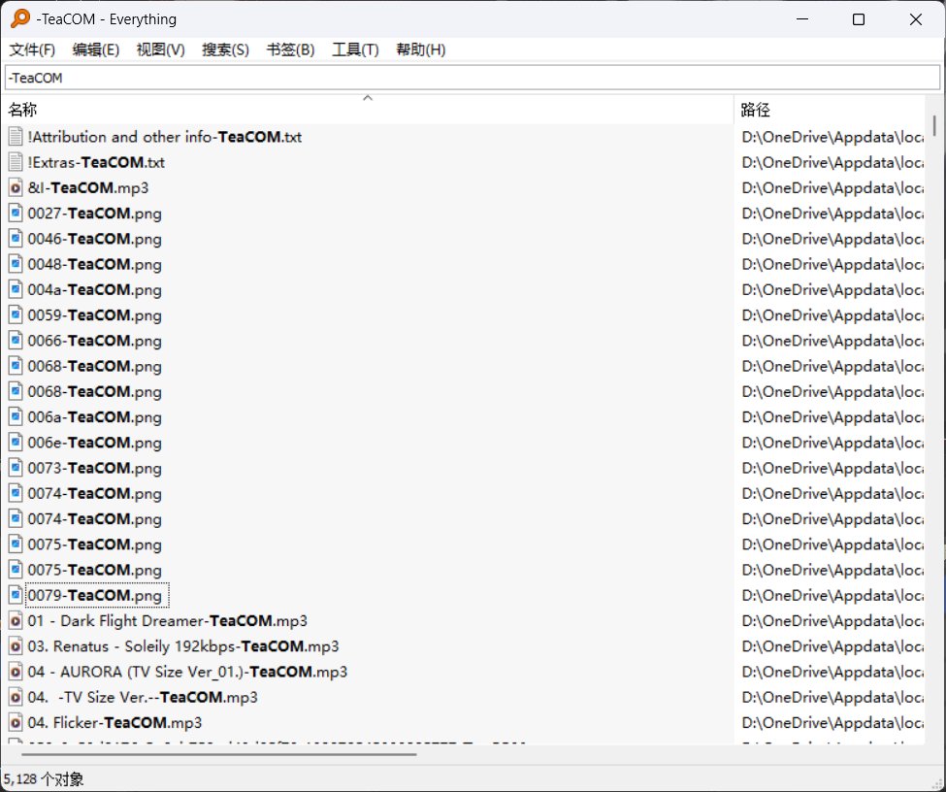Select the file name 0027-TeaCOM.png
Screen dimensions: 946x792
point(95,214)
